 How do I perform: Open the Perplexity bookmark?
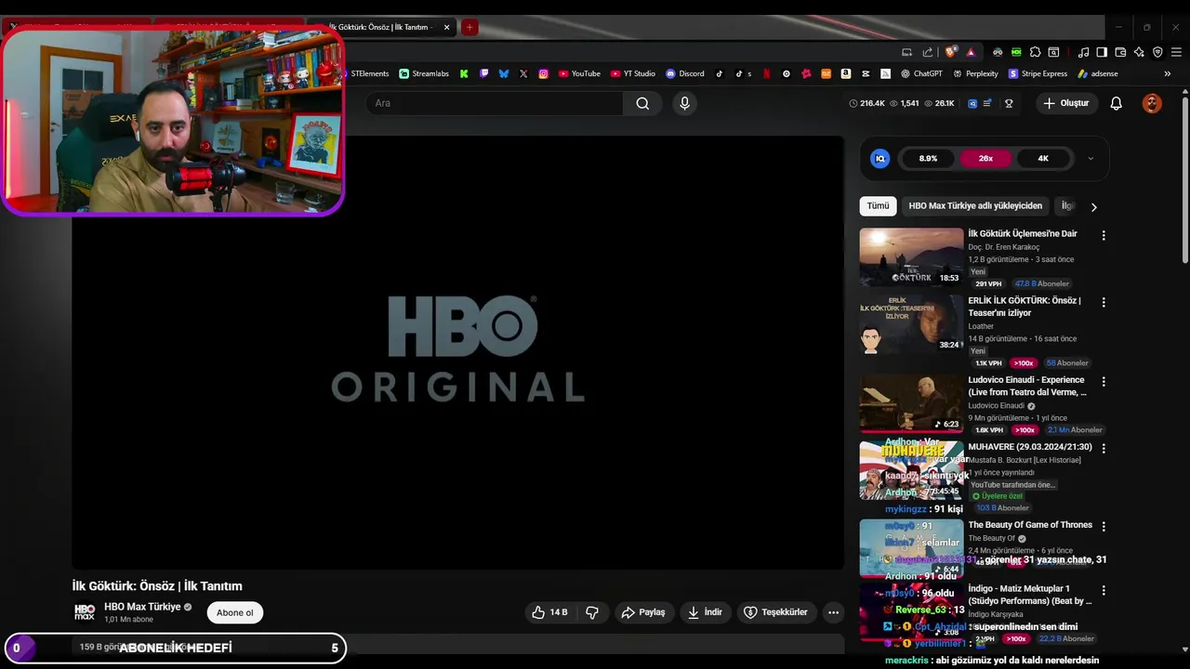coord(975,73)
